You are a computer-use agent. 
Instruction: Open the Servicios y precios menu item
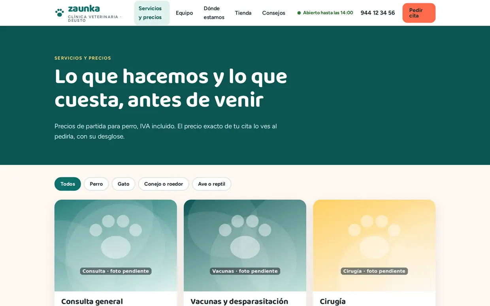[x=152, y=13]
